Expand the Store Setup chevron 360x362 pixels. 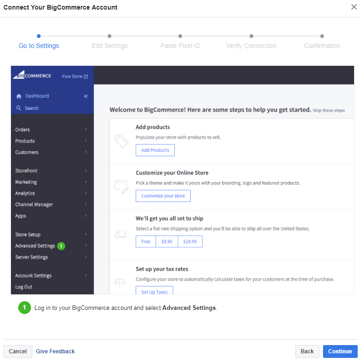(x=86, y=234)
